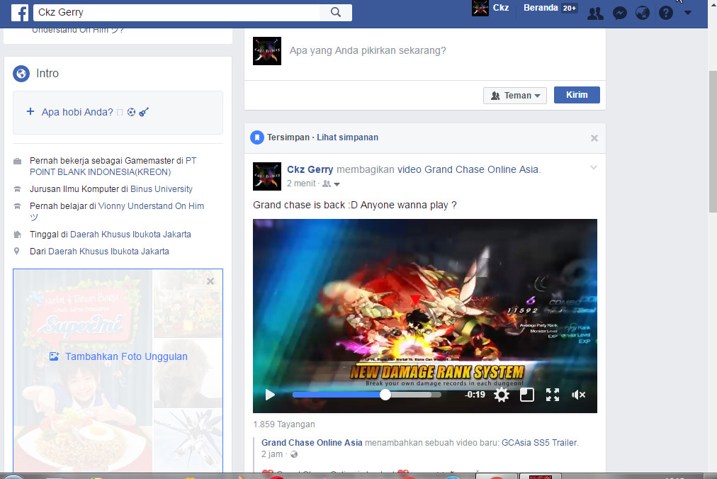The image size is (717, 479).
Task: Click the status box Apa yang Anda pikirkan
Action: pyautogui.click(x=368, y=50)
